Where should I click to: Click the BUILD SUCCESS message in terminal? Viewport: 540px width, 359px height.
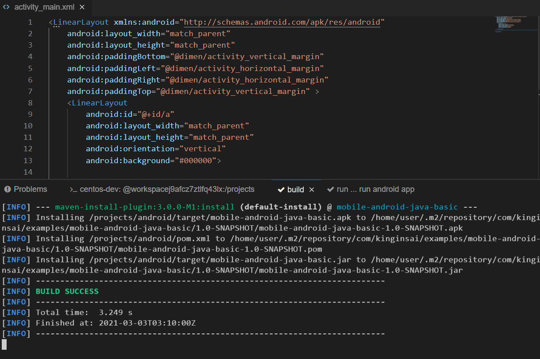67,291
